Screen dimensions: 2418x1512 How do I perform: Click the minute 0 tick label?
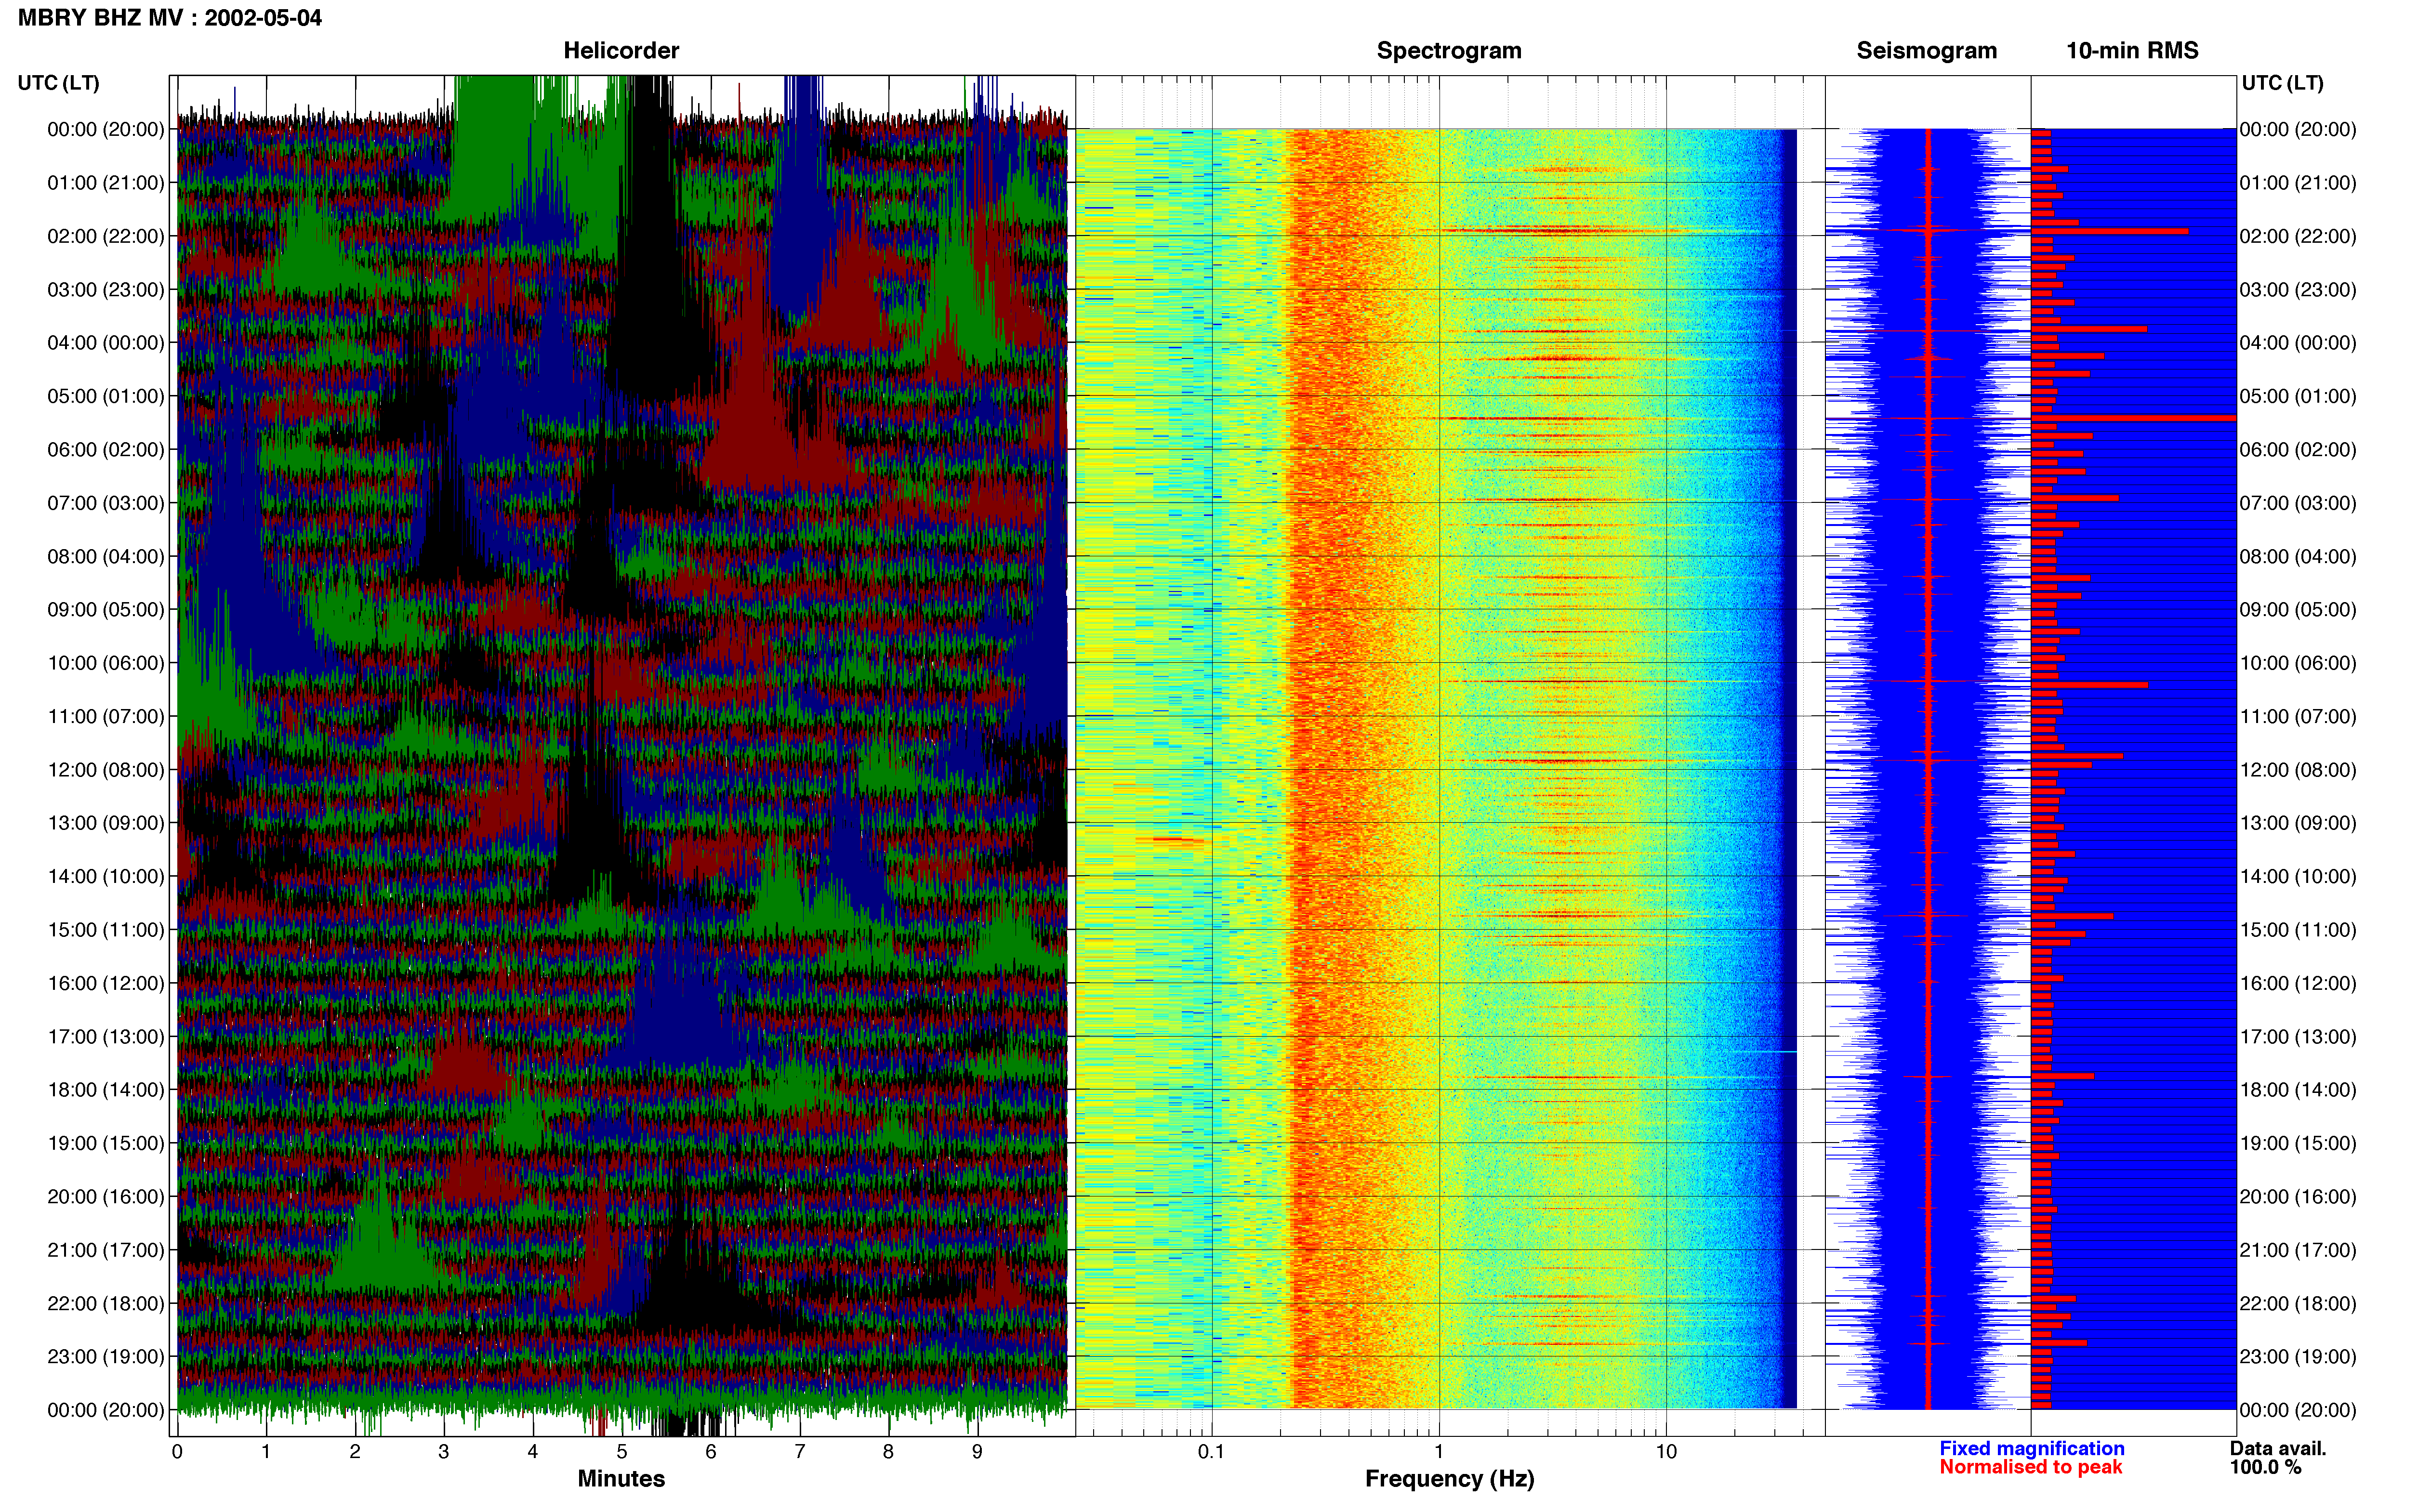177,1452
